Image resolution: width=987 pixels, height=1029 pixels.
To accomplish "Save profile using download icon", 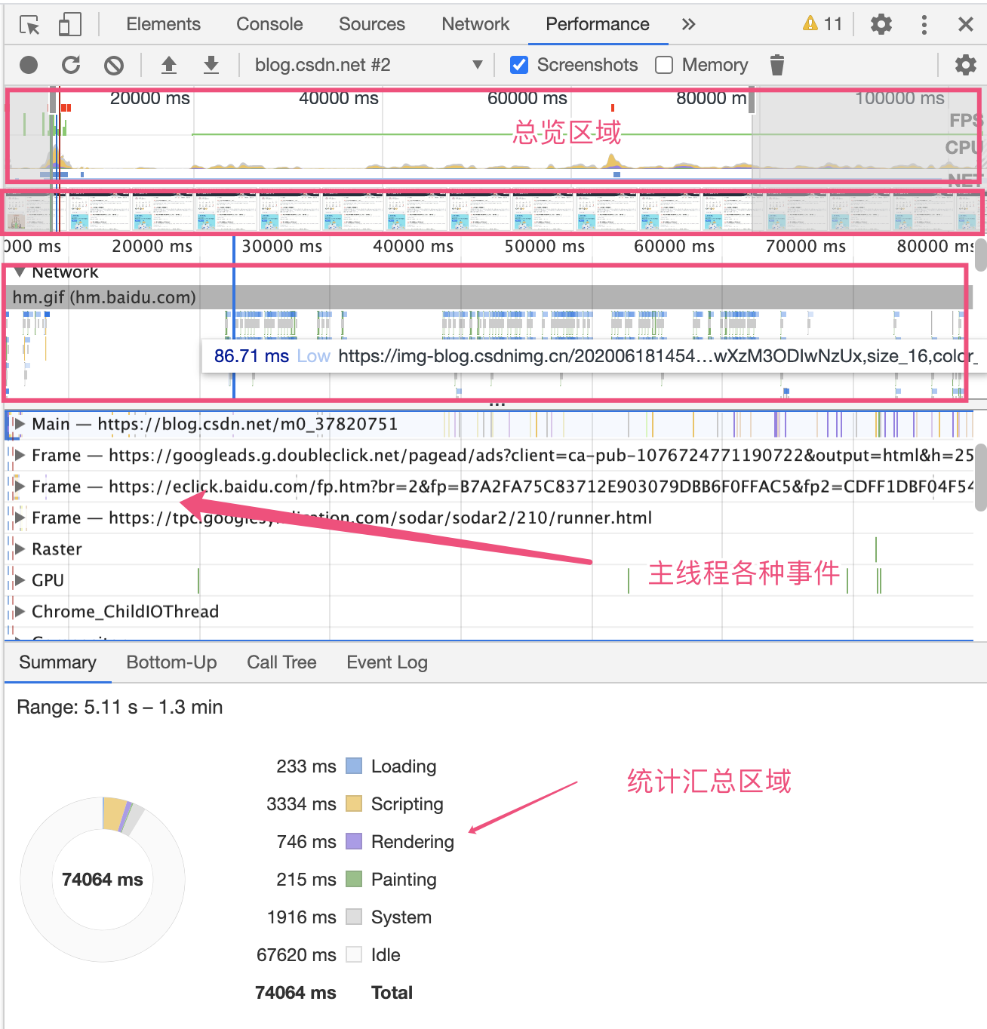I will pos(211,65).
